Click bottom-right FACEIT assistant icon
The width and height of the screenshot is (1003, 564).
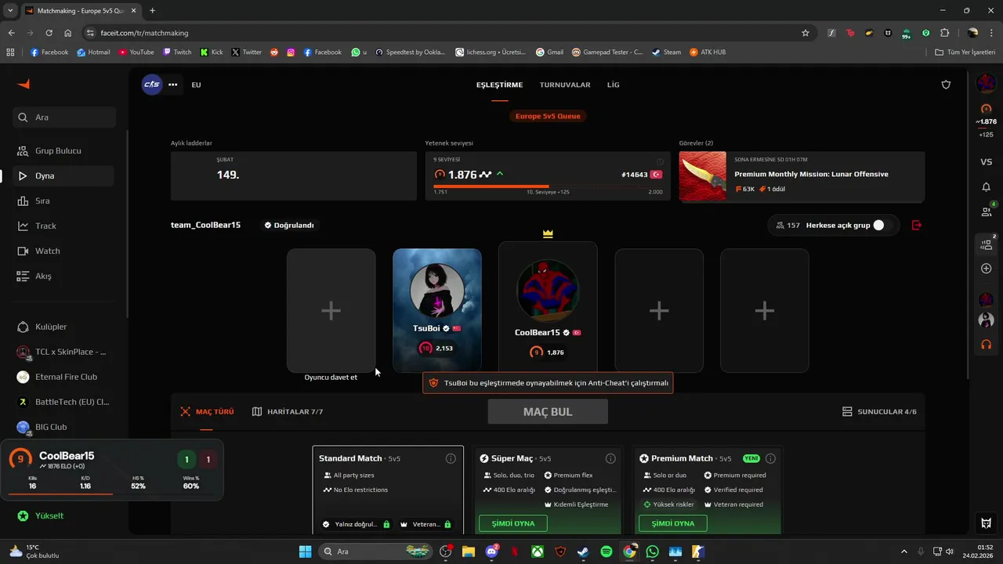[x=986, y=523]
